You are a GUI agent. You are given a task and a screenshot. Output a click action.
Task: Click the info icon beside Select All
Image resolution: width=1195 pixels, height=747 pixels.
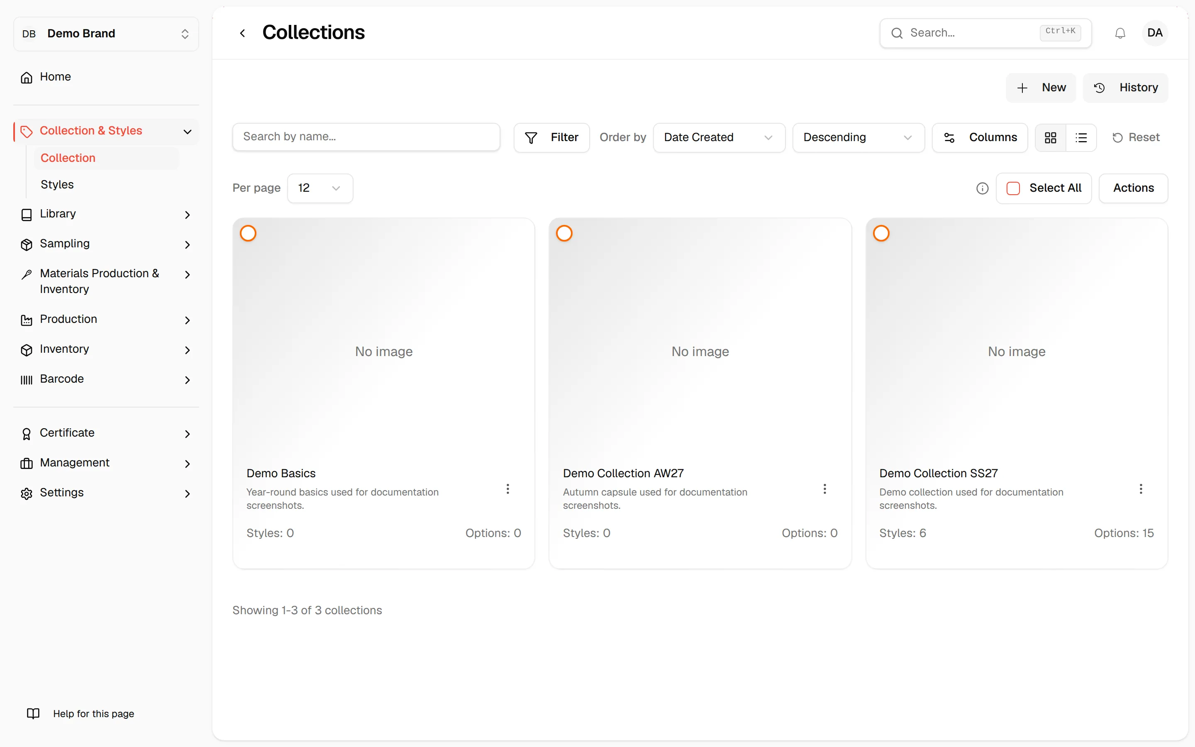point(982,188)
